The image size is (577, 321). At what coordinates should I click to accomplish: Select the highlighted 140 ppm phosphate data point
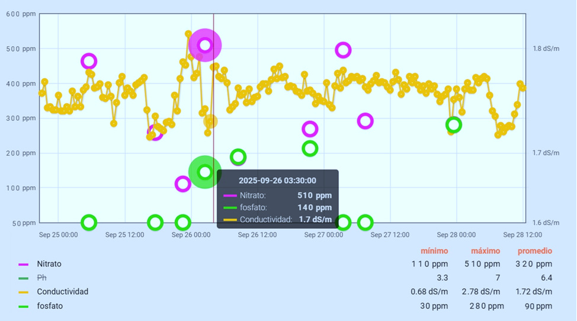click(x=205, y=172)
